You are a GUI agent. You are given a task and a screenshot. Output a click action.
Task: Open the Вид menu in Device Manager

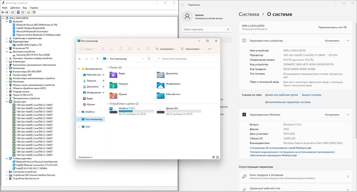pyautogui.click(x=25, y=8)
